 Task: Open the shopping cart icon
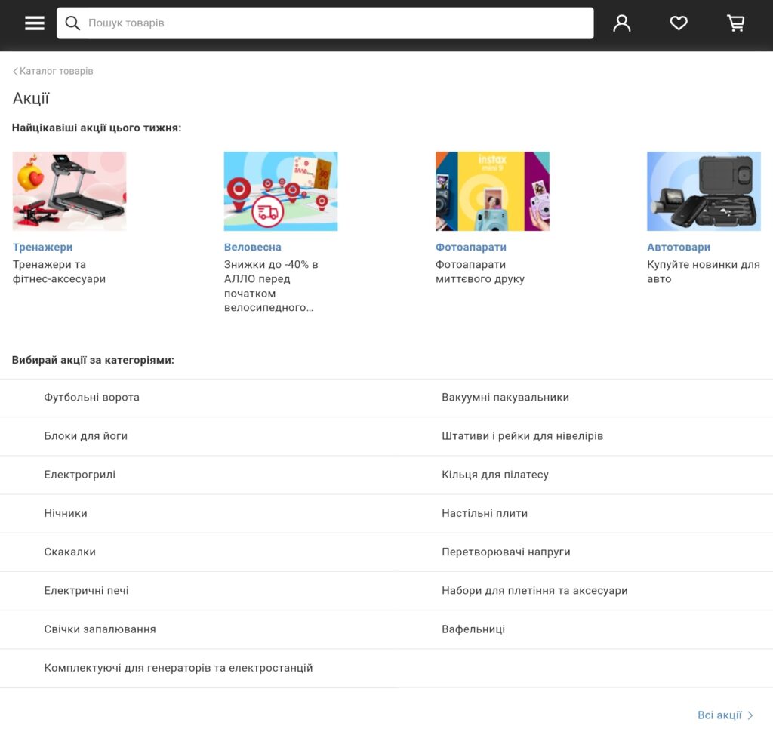point(735,23)
